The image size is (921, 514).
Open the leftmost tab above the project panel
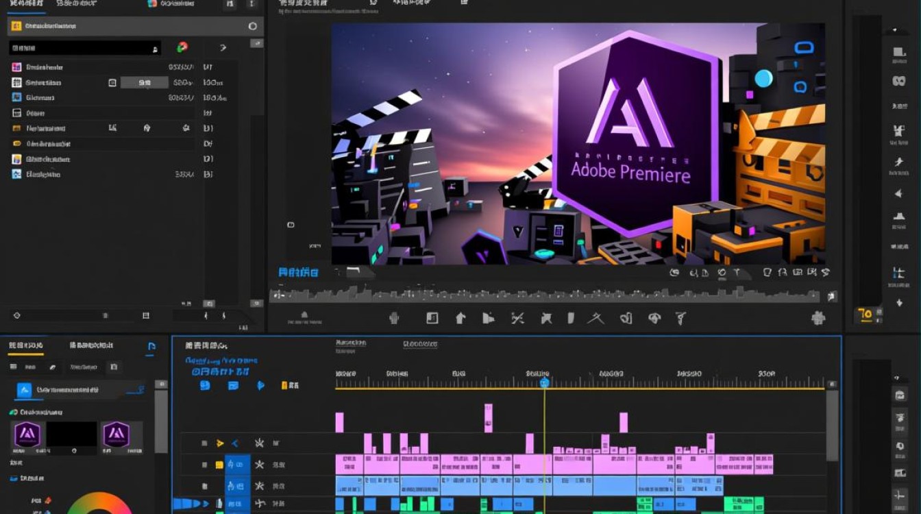[27, 4]
